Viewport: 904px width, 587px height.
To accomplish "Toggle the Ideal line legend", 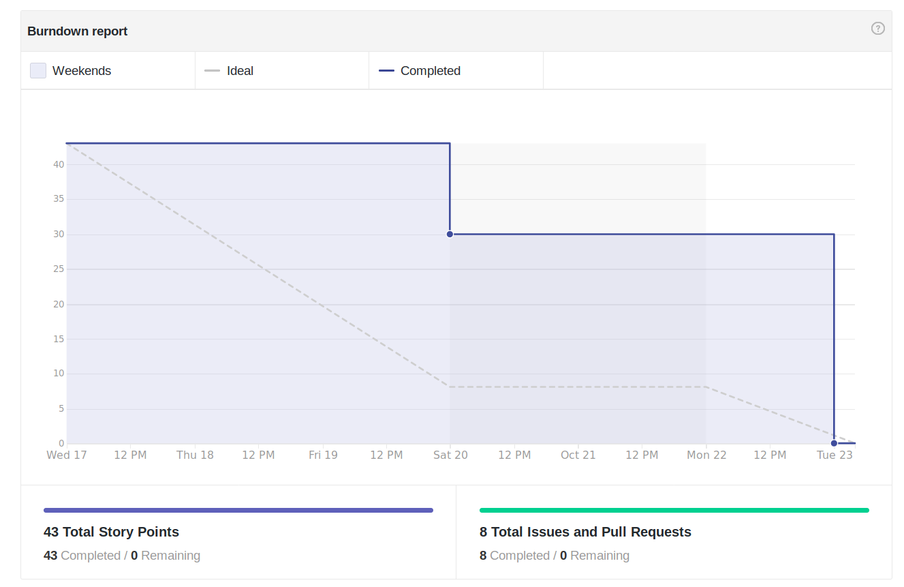I will click(282, 71).
